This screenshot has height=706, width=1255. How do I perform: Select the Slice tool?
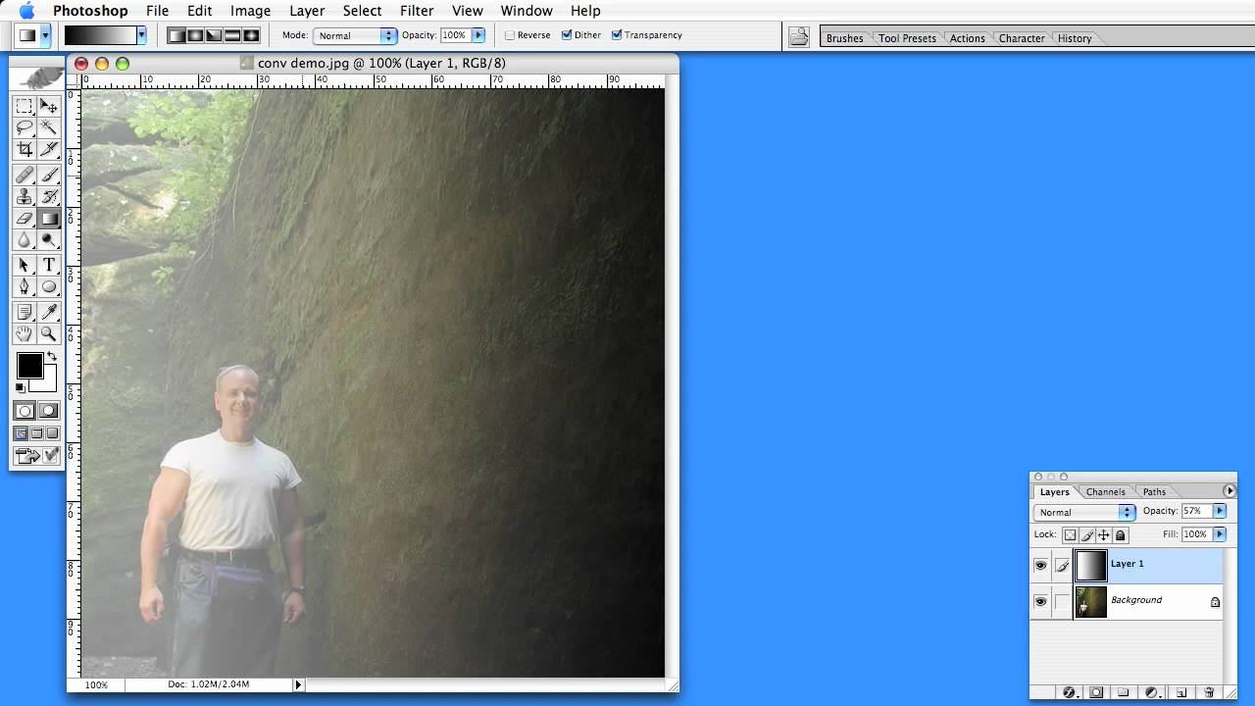click(x=49, y=149)
